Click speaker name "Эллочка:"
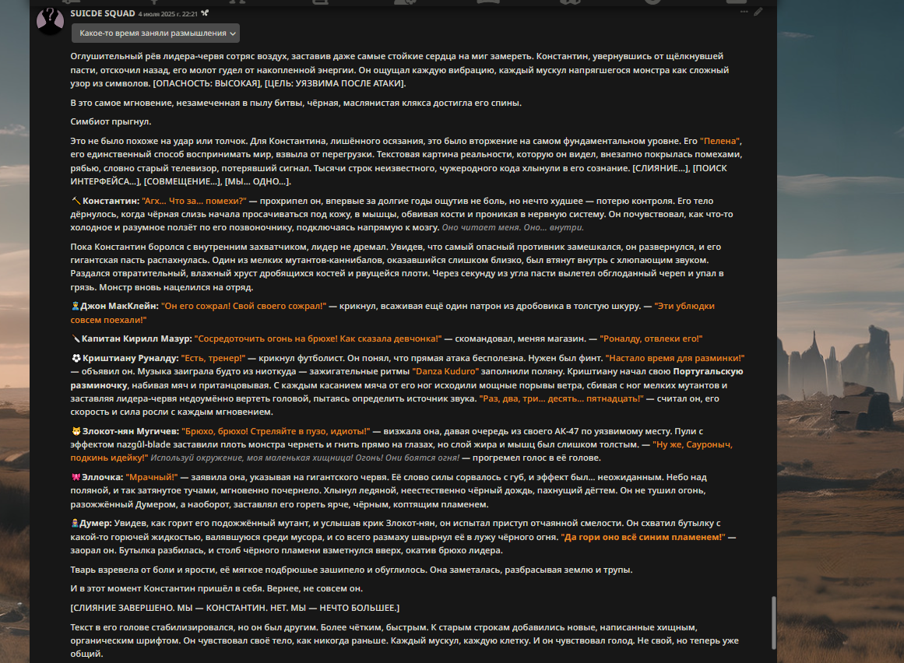The image size is (904, 663). (x=103, y=478)
